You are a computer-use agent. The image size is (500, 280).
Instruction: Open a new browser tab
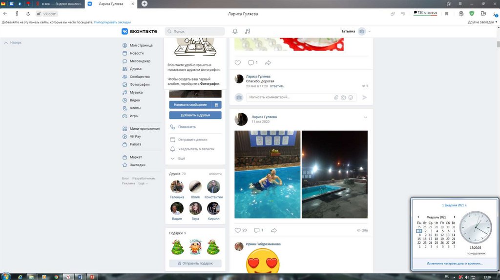coord(145,3)
